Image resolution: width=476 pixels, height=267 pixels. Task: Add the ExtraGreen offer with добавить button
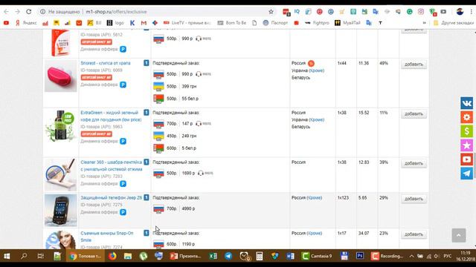[x=414, y=113]
